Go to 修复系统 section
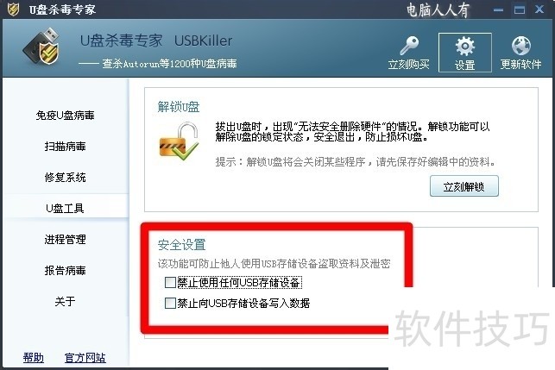555x370 pixels. click(x=65, y=177)
